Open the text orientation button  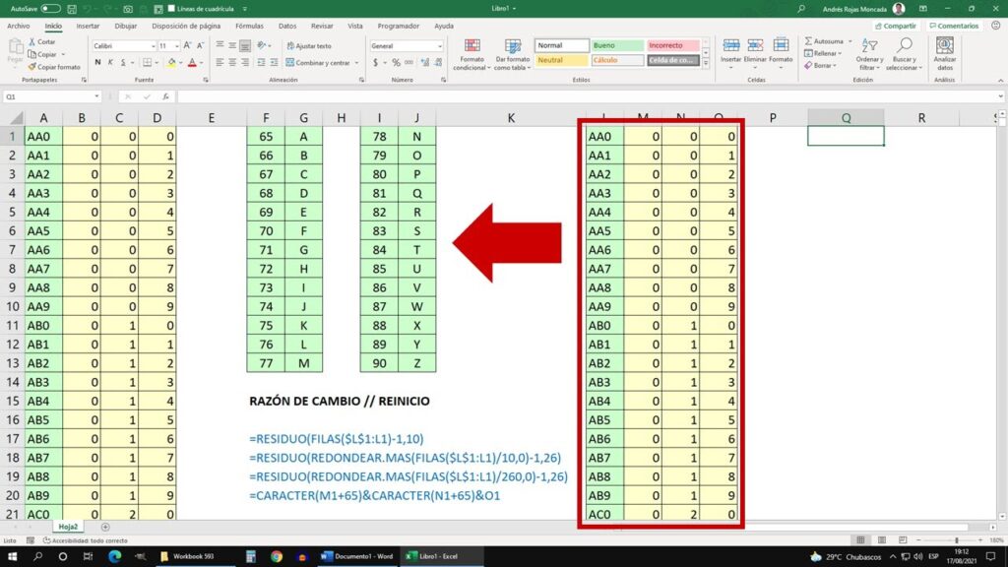tap(262, 45)
